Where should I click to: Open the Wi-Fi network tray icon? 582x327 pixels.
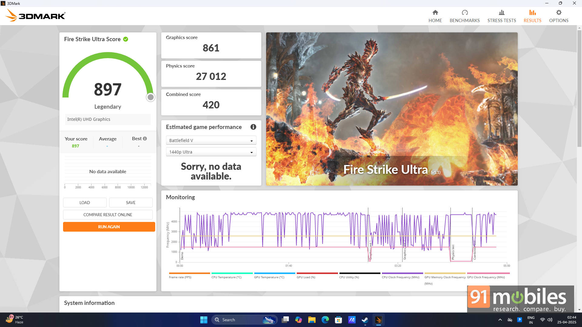point(542,320)
